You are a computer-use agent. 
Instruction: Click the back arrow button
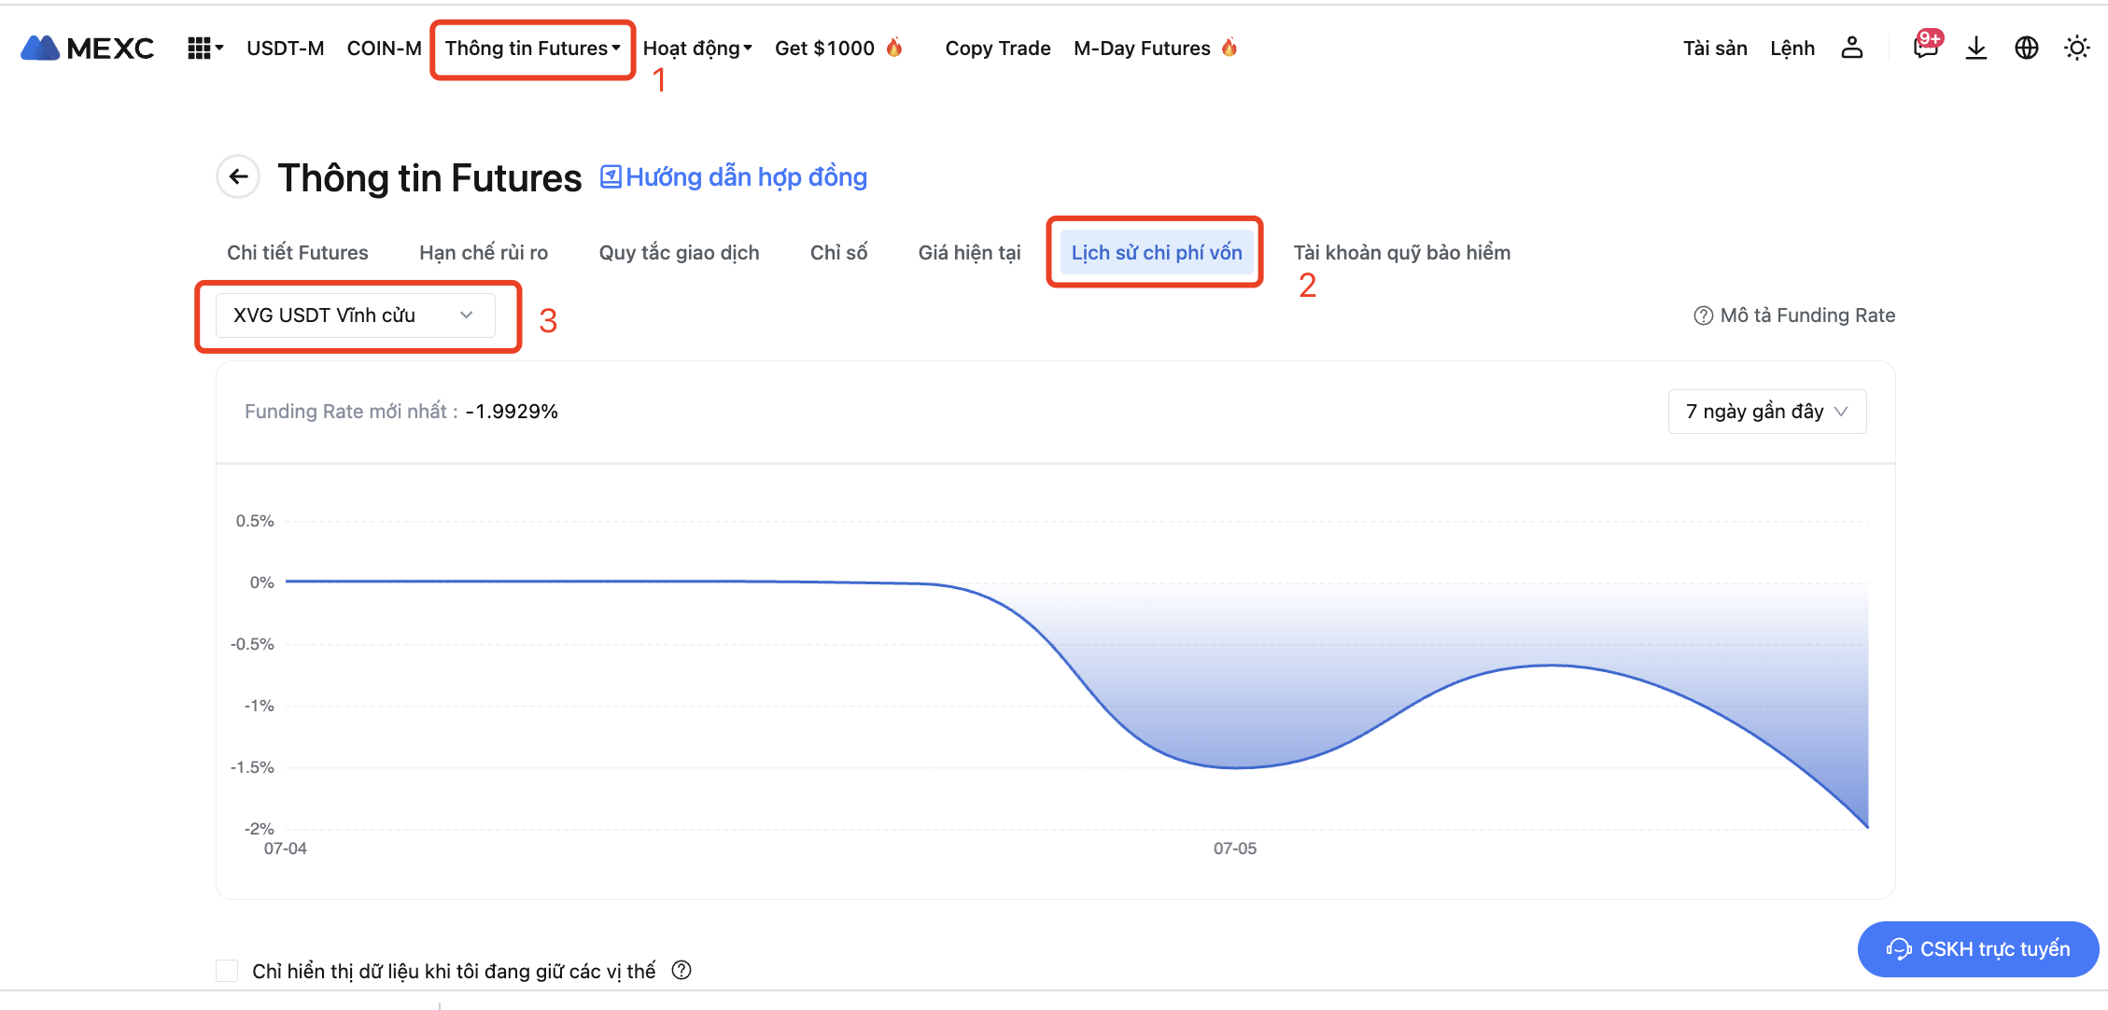(x=238, y=176)
